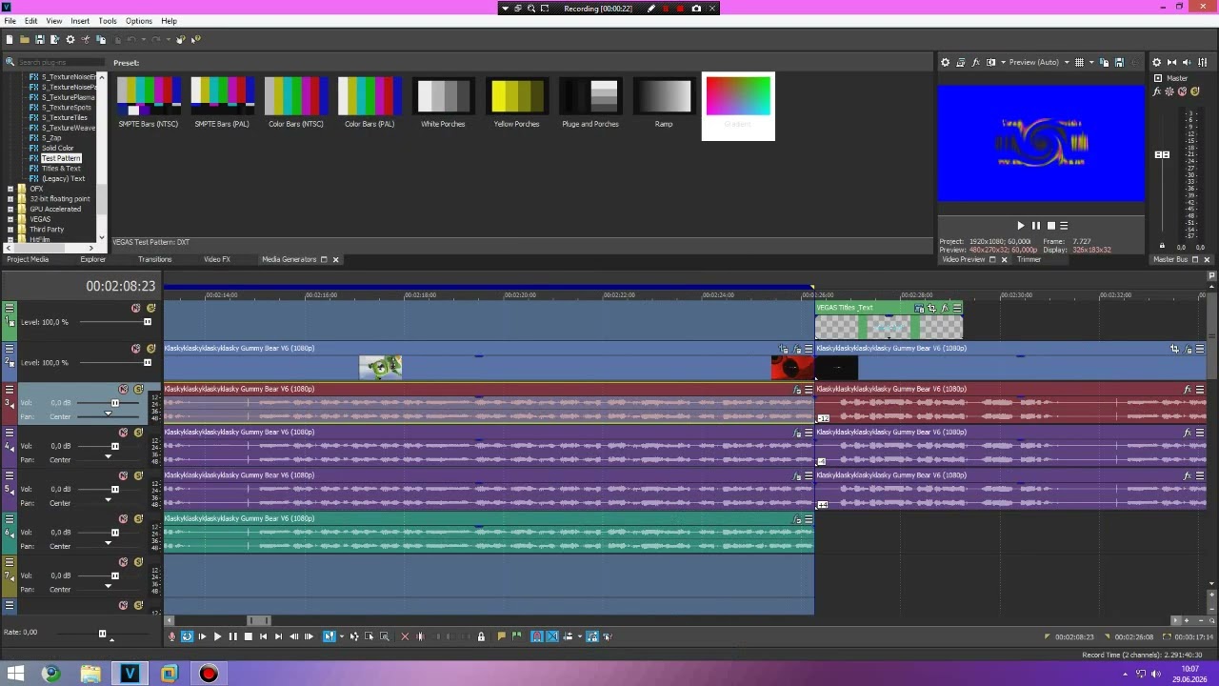The image size is (1219, 686).
Task: Click the Master Bus downmix output icon
Action: click(1172, 62)
